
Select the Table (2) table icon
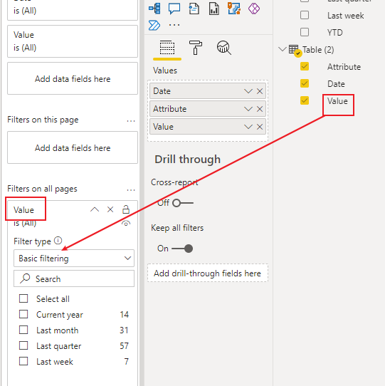pyautogui.click(x=295, y=50)
